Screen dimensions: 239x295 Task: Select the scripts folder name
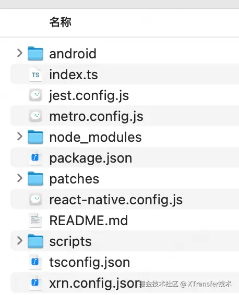pos(70,241)
